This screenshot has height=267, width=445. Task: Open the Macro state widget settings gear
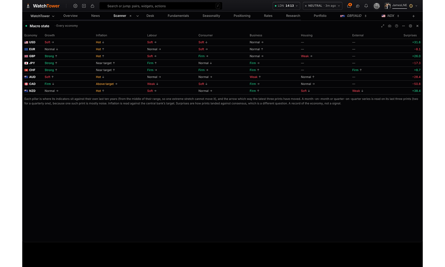tap(411, 26)
